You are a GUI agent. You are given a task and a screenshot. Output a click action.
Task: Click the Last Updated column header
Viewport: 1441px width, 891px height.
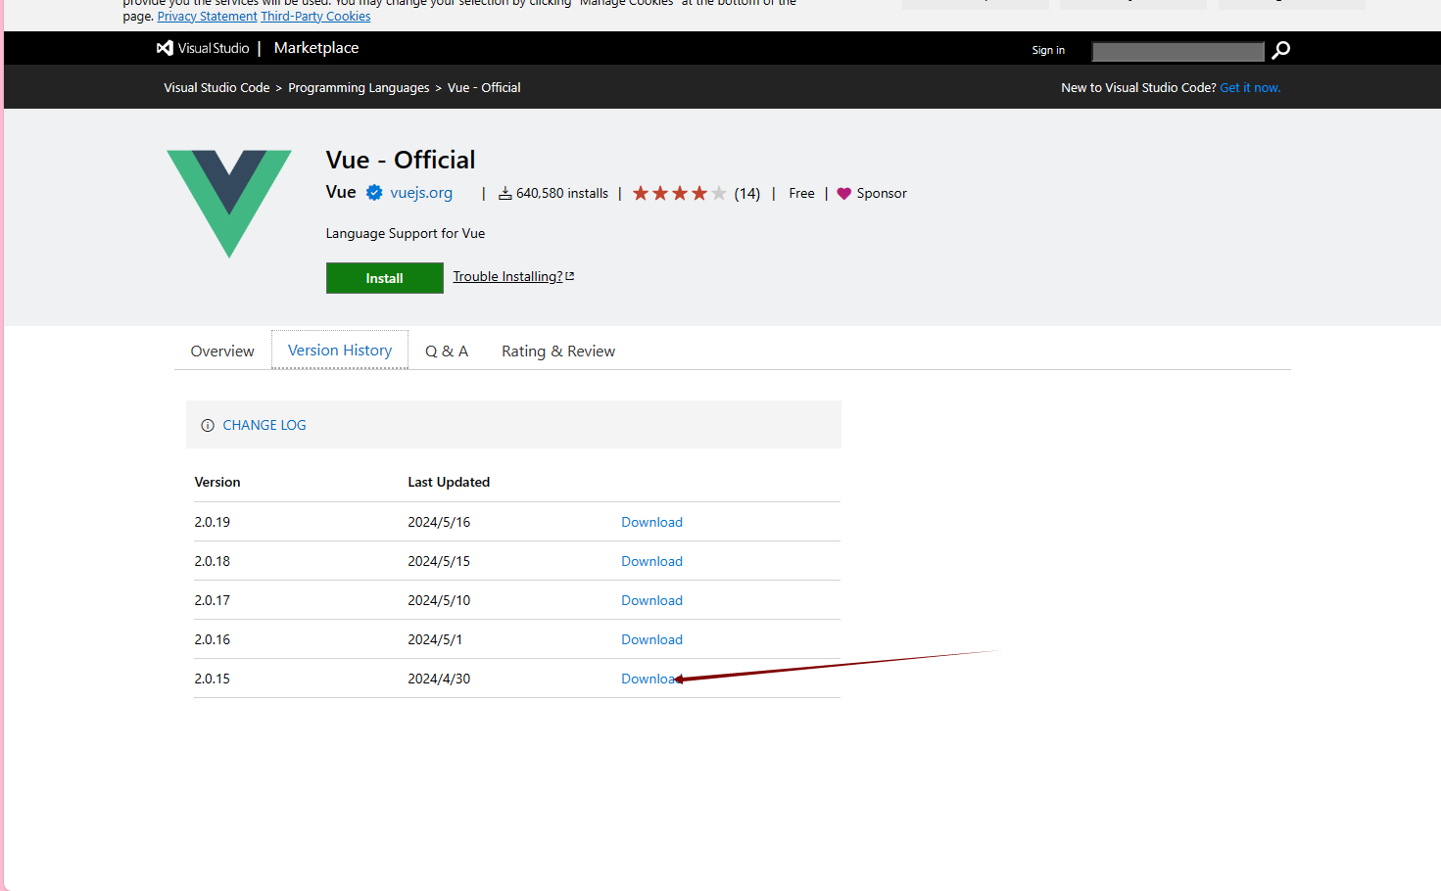[449, 482]
